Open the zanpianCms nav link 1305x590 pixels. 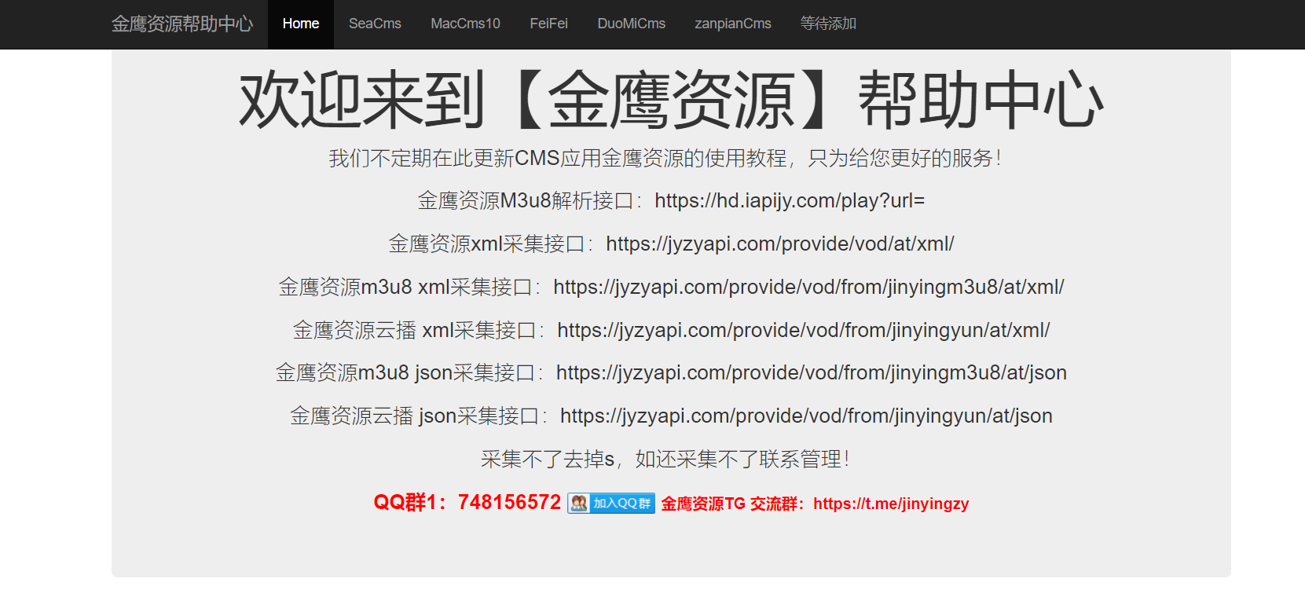pos(732,24)
